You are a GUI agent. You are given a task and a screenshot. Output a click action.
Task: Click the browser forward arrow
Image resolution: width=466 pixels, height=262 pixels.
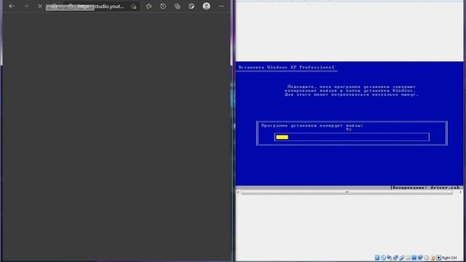point(26,7)
